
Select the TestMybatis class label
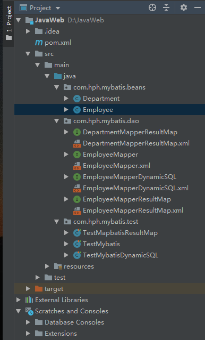coord(101,244)
